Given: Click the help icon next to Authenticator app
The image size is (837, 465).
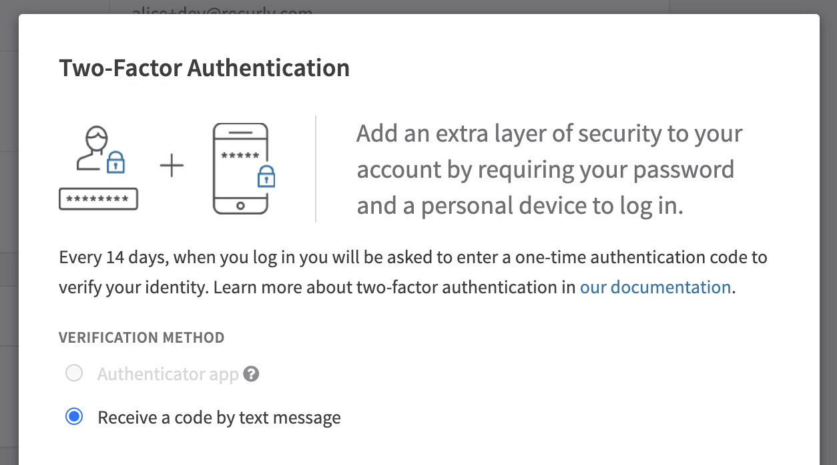Looking at the screenshot, I should (x=252, y=374).
